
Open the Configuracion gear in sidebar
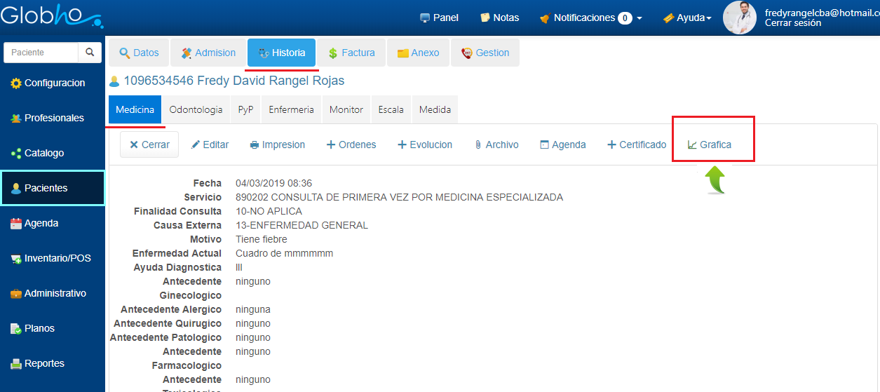click(16, 83)
